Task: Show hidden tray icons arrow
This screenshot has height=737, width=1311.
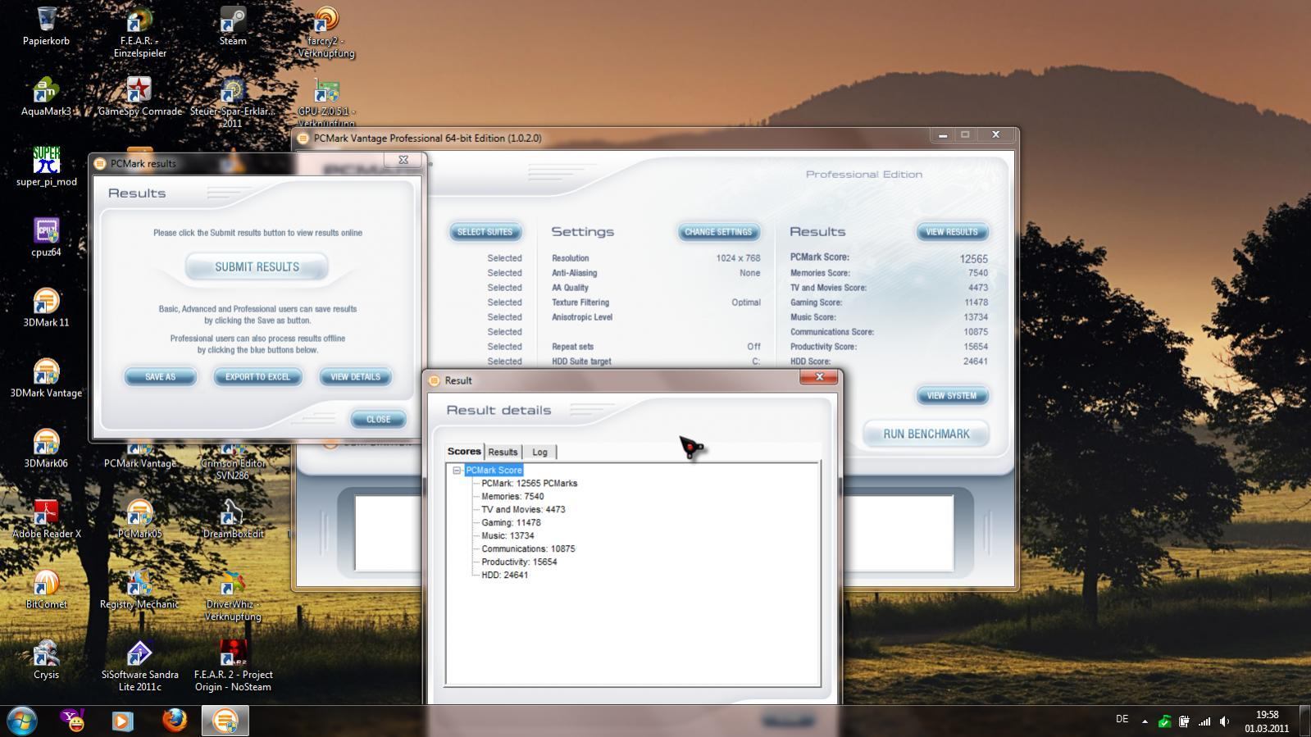Action: (1145, 721)
